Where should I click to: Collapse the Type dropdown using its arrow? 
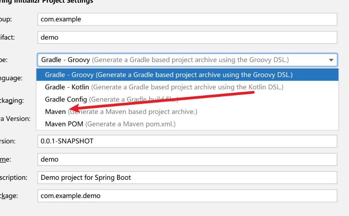point(331,60)
